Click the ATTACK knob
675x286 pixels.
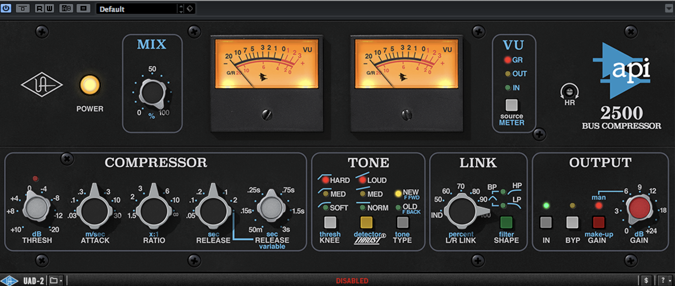point(95,211)
